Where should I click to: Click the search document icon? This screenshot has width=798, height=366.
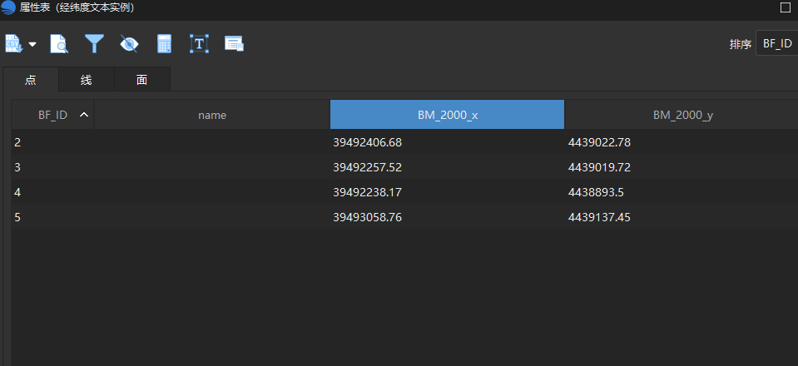(x=60, y=44)
